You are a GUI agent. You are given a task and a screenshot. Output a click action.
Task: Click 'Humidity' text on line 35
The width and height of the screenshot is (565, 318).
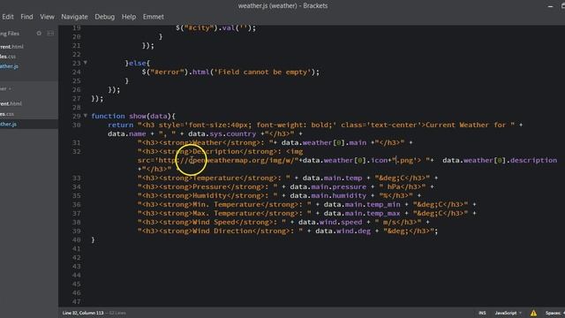coord(209,195)
